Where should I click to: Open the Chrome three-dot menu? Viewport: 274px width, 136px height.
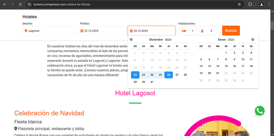269,4
